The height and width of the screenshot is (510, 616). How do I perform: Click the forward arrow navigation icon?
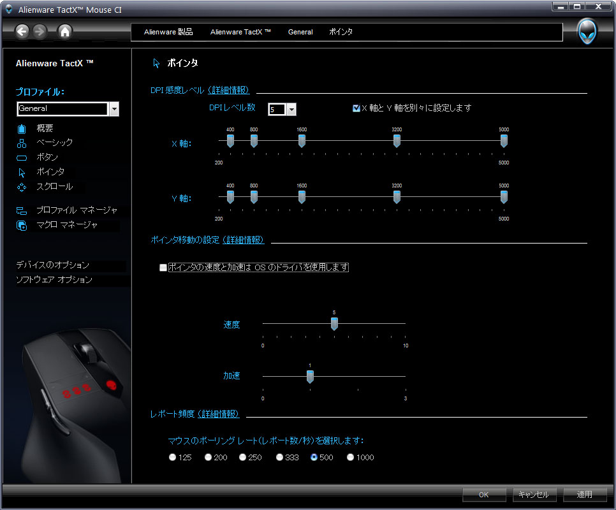40,31
